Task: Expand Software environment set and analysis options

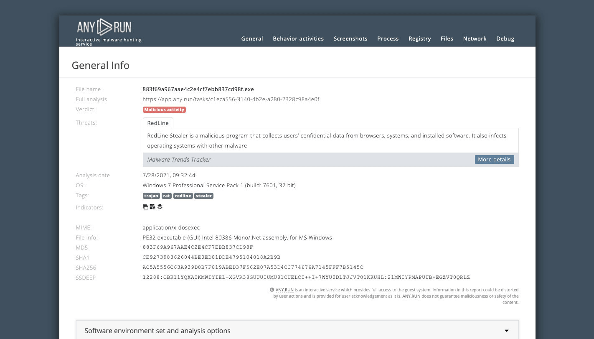Action: (x=157, y=331)
